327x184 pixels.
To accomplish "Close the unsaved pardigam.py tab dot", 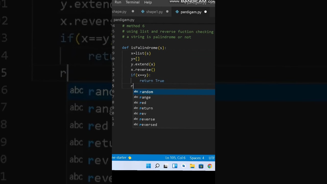I will point(205,12).
